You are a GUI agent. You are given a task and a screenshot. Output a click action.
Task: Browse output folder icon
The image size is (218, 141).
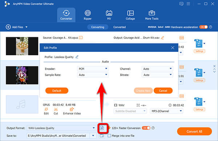coord(102,136)
